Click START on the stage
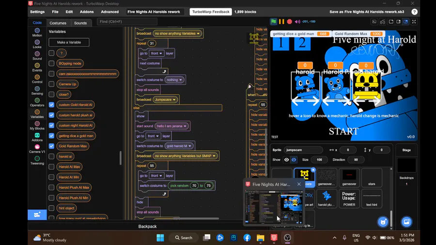The height and width of the screenshot is (245, 436). 343,131
